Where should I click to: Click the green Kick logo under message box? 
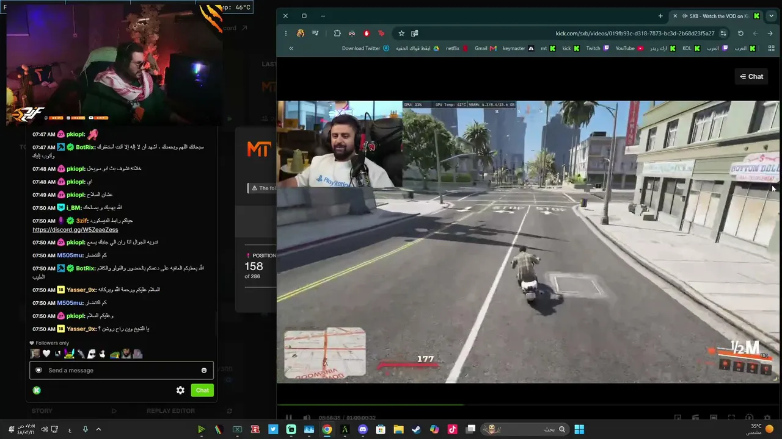(37, 390)
